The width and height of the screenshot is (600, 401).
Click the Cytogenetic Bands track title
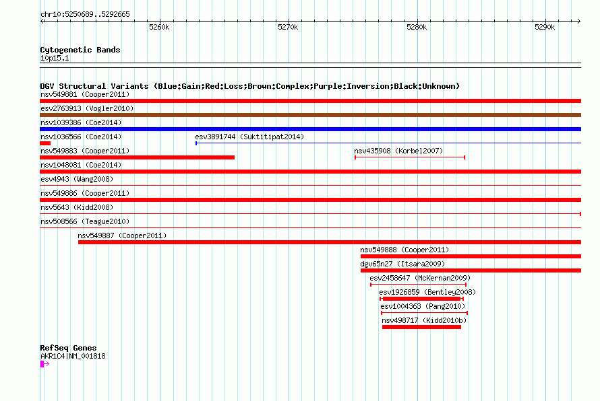click(80, 50)
